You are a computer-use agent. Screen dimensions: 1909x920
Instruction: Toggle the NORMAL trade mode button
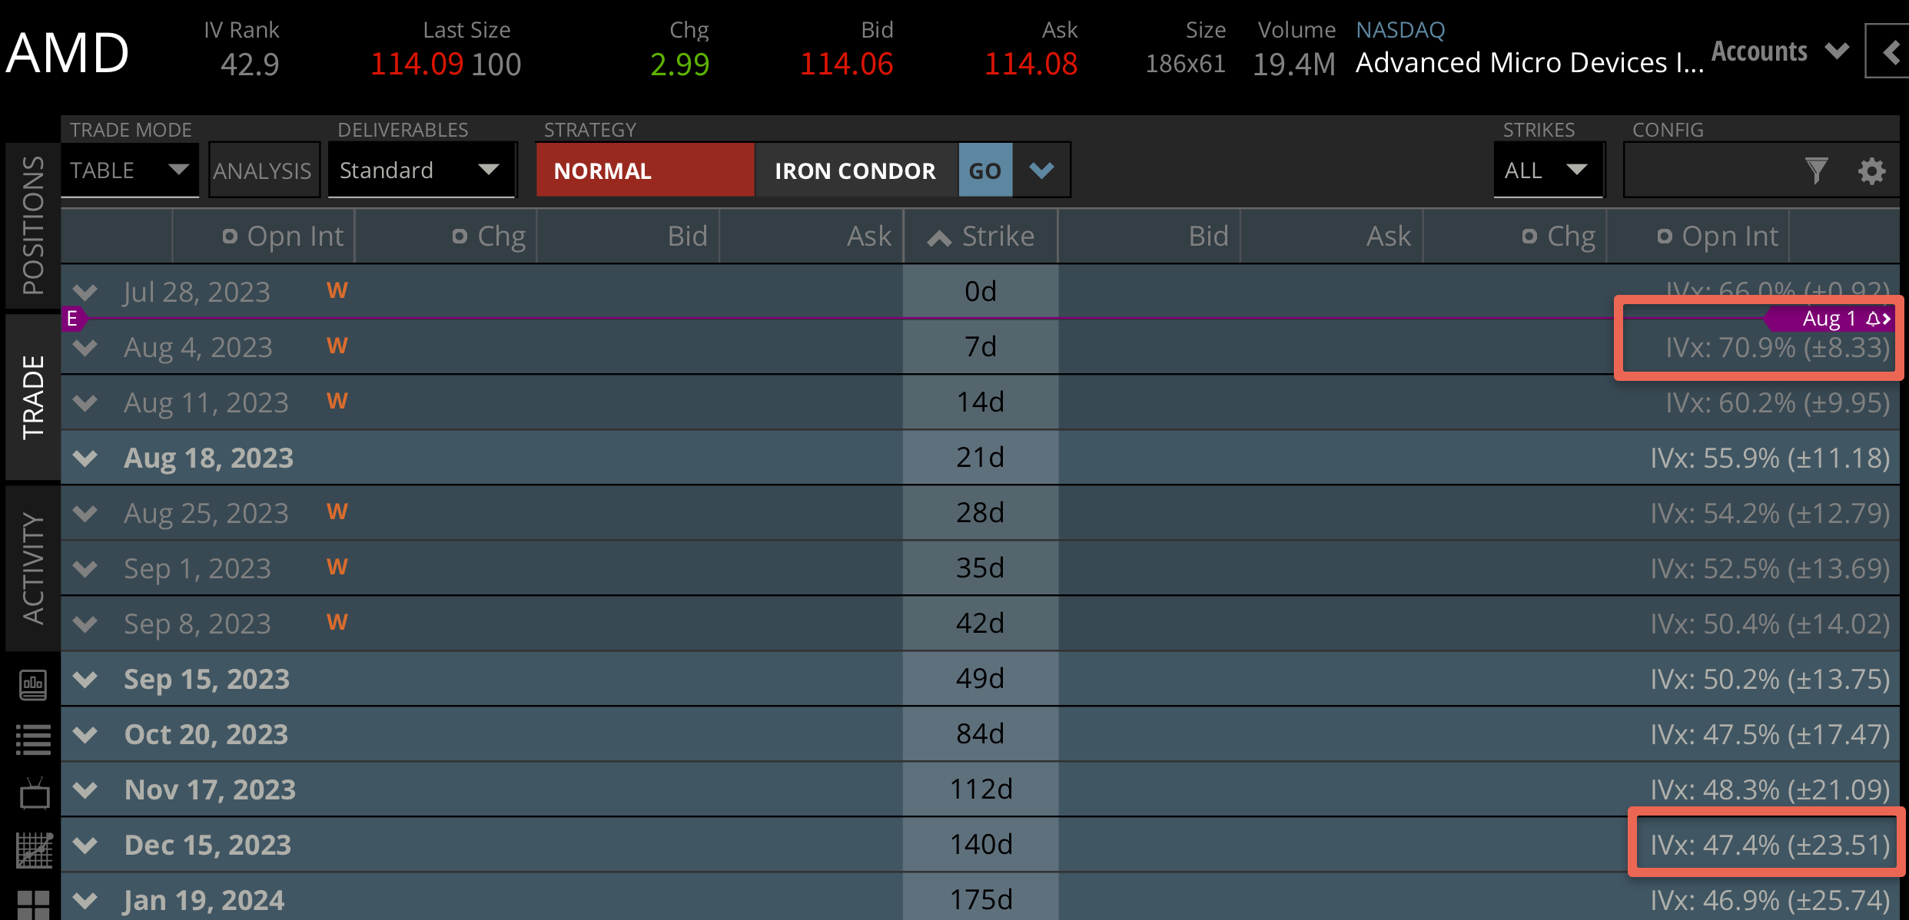tap(644, 170)
